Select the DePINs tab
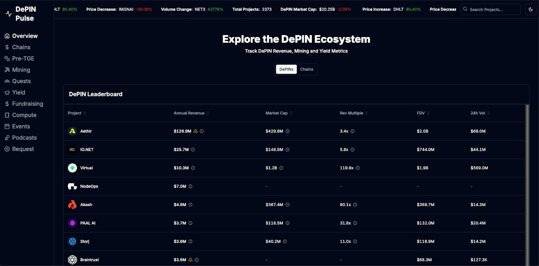This screenshot has width=539, height=266. pyautogui.click(x=286, y=69)
